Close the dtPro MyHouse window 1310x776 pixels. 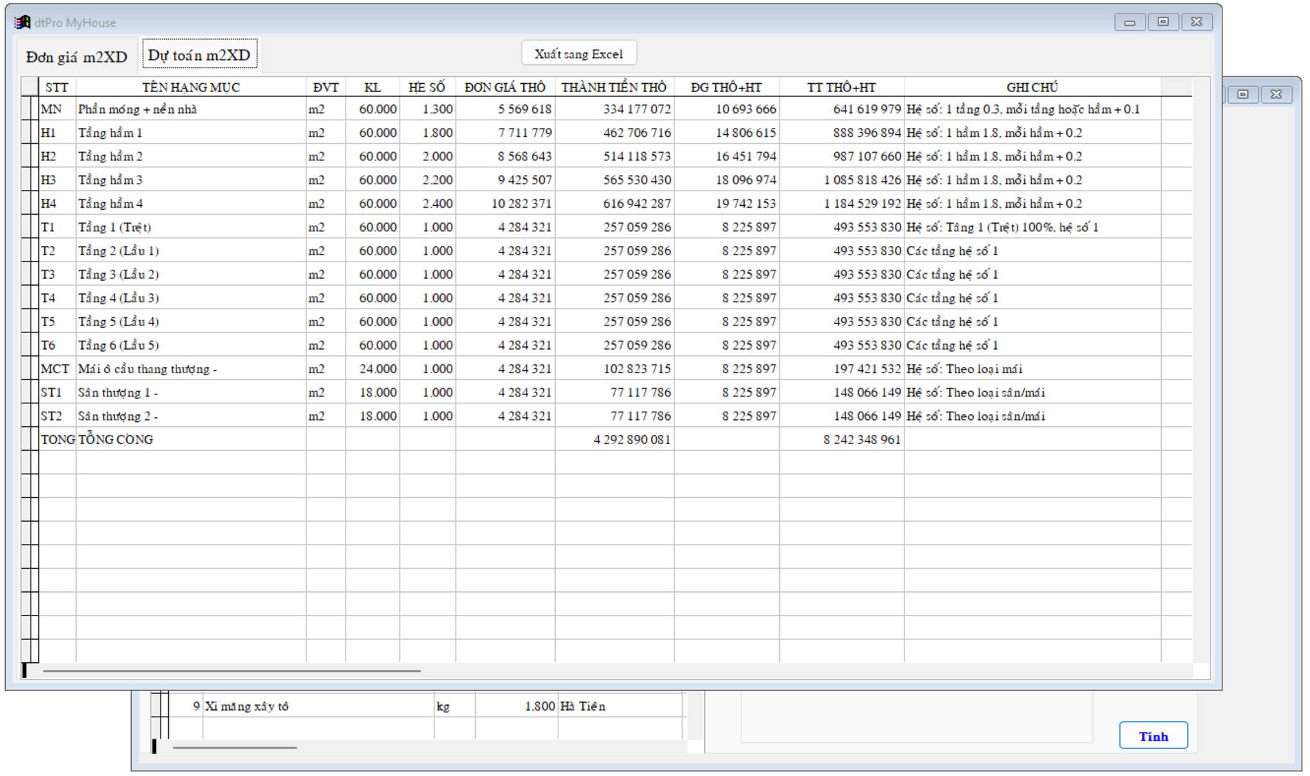tap(1197, 22)
